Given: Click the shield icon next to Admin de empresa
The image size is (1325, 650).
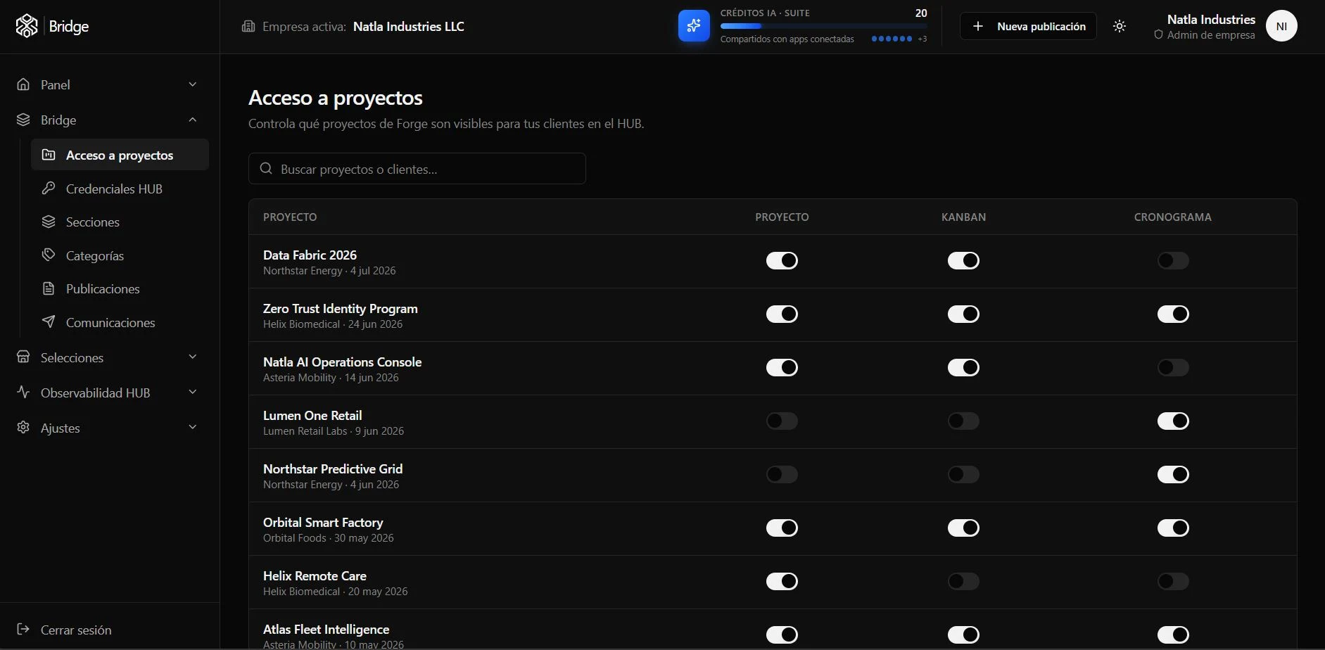Looking at the screenshot, I should pyautogui.click(x=1158, y=34).
